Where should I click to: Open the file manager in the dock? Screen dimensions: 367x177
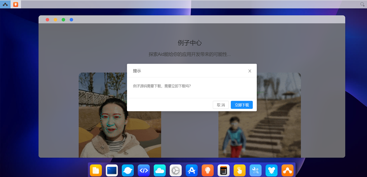point(96,170)
